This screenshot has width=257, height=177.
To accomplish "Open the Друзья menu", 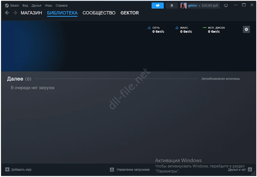I will 36,5.
